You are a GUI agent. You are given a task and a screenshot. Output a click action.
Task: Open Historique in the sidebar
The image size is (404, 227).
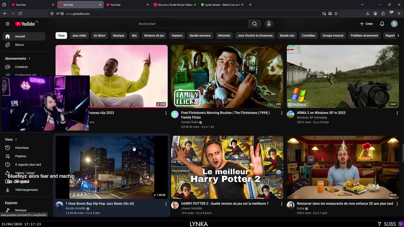pyautogui.click(x=24, y=148)
